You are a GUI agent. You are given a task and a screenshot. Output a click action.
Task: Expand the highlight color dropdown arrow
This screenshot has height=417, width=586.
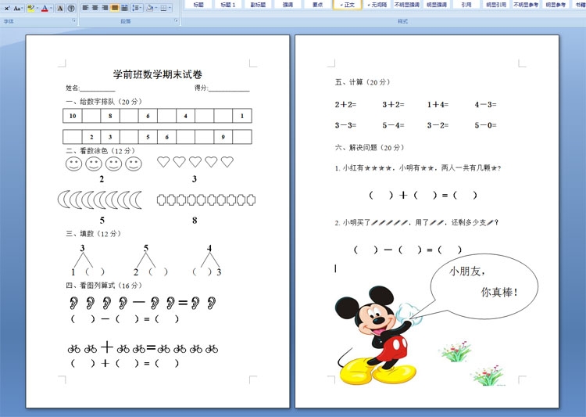click(37, 8)
